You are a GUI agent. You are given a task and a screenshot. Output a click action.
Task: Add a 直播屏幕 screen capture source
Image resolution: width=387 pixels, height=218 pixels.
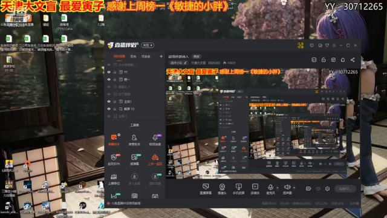point(206,189)
